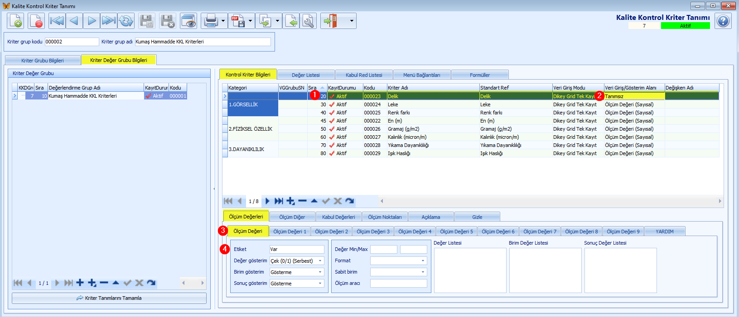Click the Etiket input field

click(297, 249)
